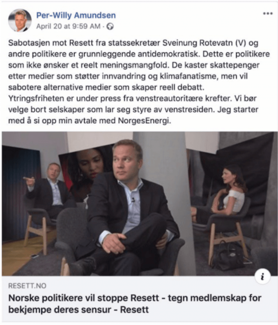Click the "April 20 at 9:59 AM" timestamp
This screenshot has height=325, width=278.
pos(68,26)
